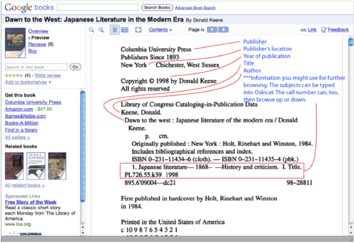Open third related book thumbnail
The height and width of the screenshot is (243, 354).
[x=57, y=166]
